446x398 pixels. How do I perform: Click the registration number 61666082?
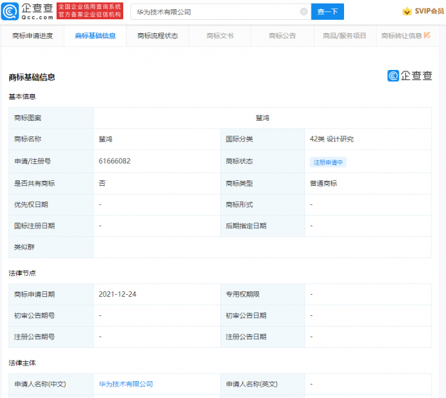(x=115, y=161)
